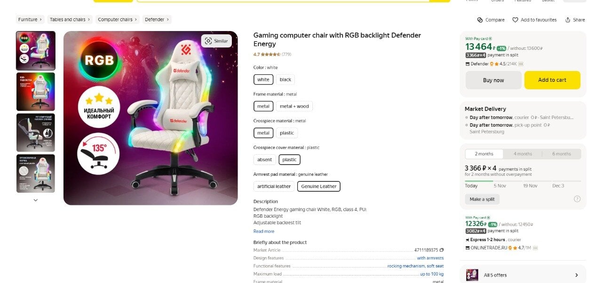Screen dimensions: 602x283
Task: Select artificial leather armrest pad
Action: pos(274,186)
